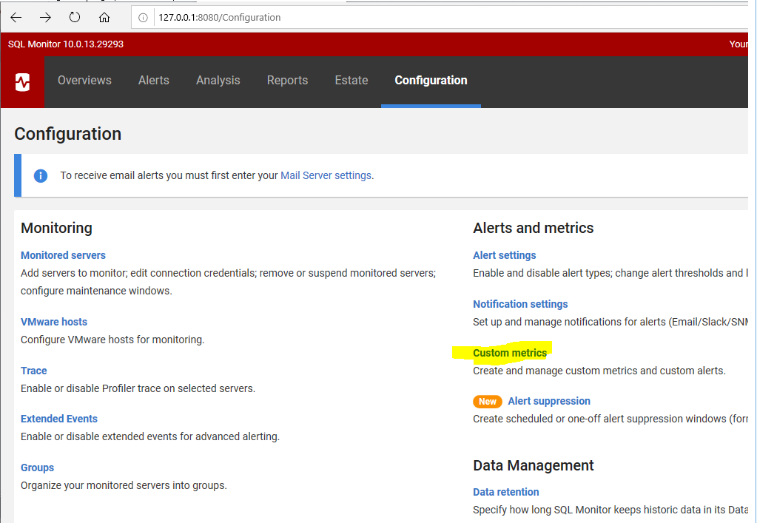The width and height of the screenshot is (757, 523).
Task: Open the highlighted Custom metrics page
Action: point(511,353)
